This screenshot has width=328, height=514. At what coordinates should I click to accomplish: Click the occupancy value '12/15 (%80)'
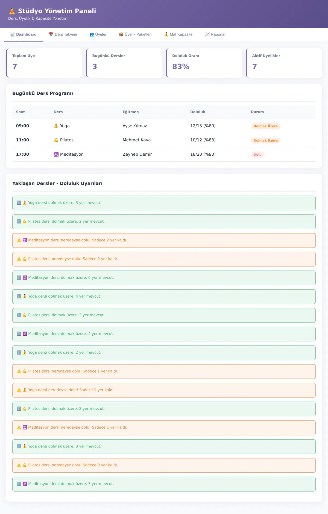pyautogui.click(x=203, y=126)
